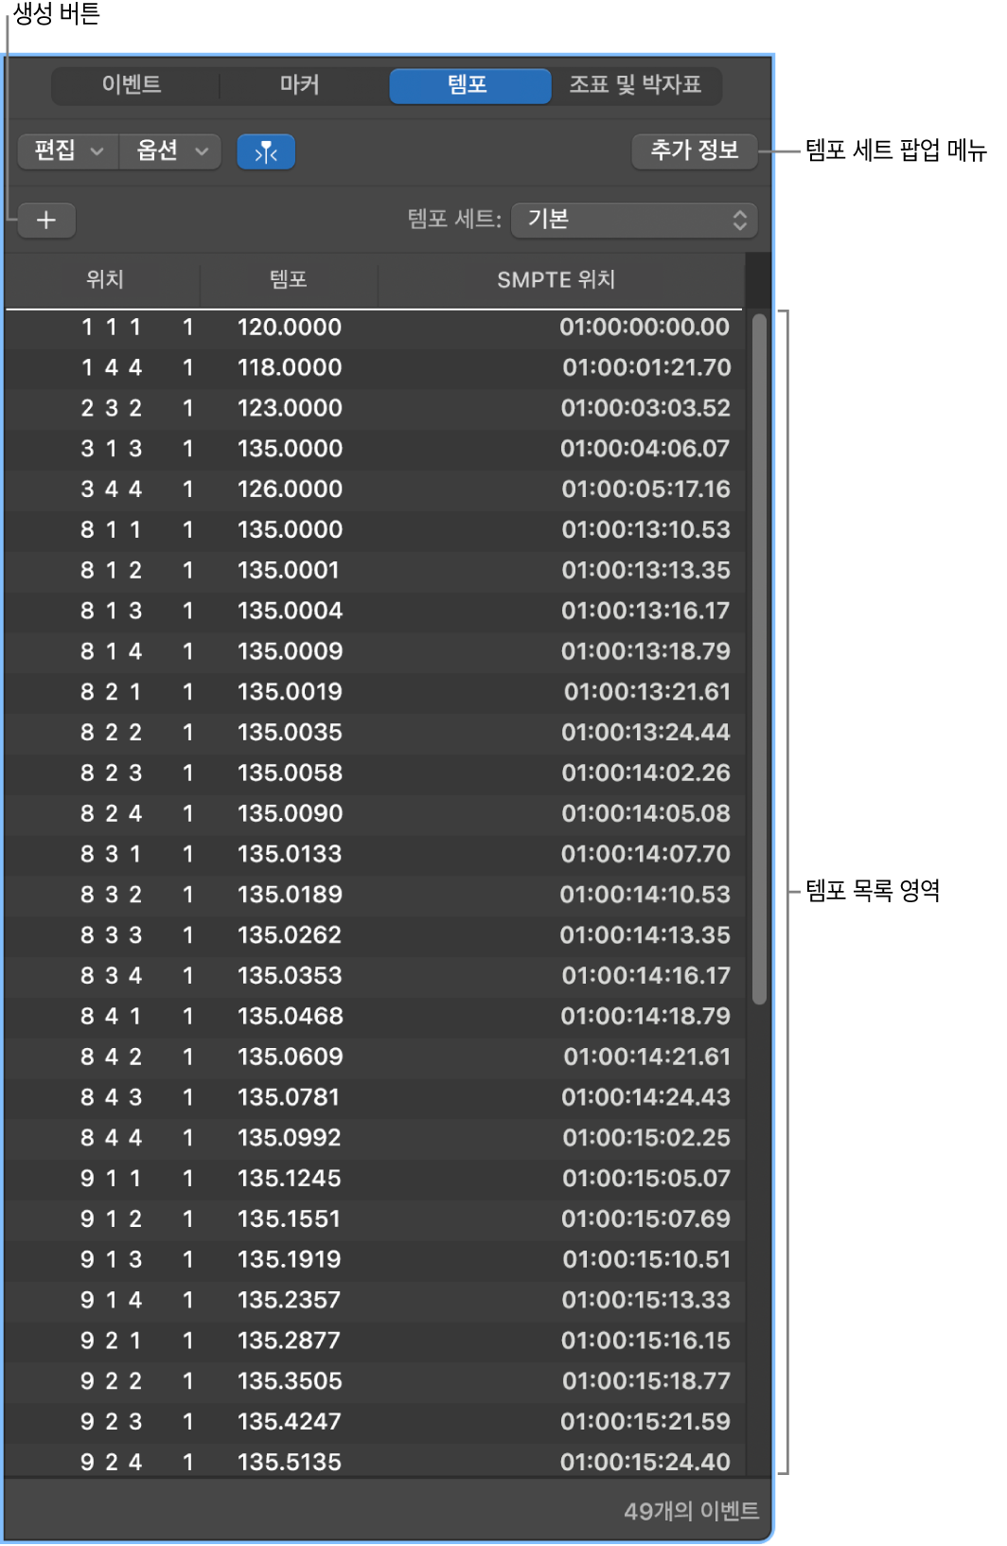Click SMPTE position 01:00:04:06.07
This screenshot has height=1546, width=1007.
[645, 449]
